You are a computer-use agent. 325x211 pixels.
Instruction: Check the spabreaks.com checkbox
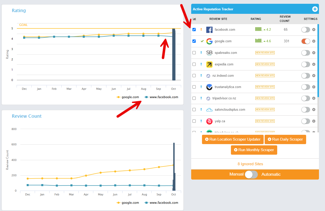pos(194,53)
